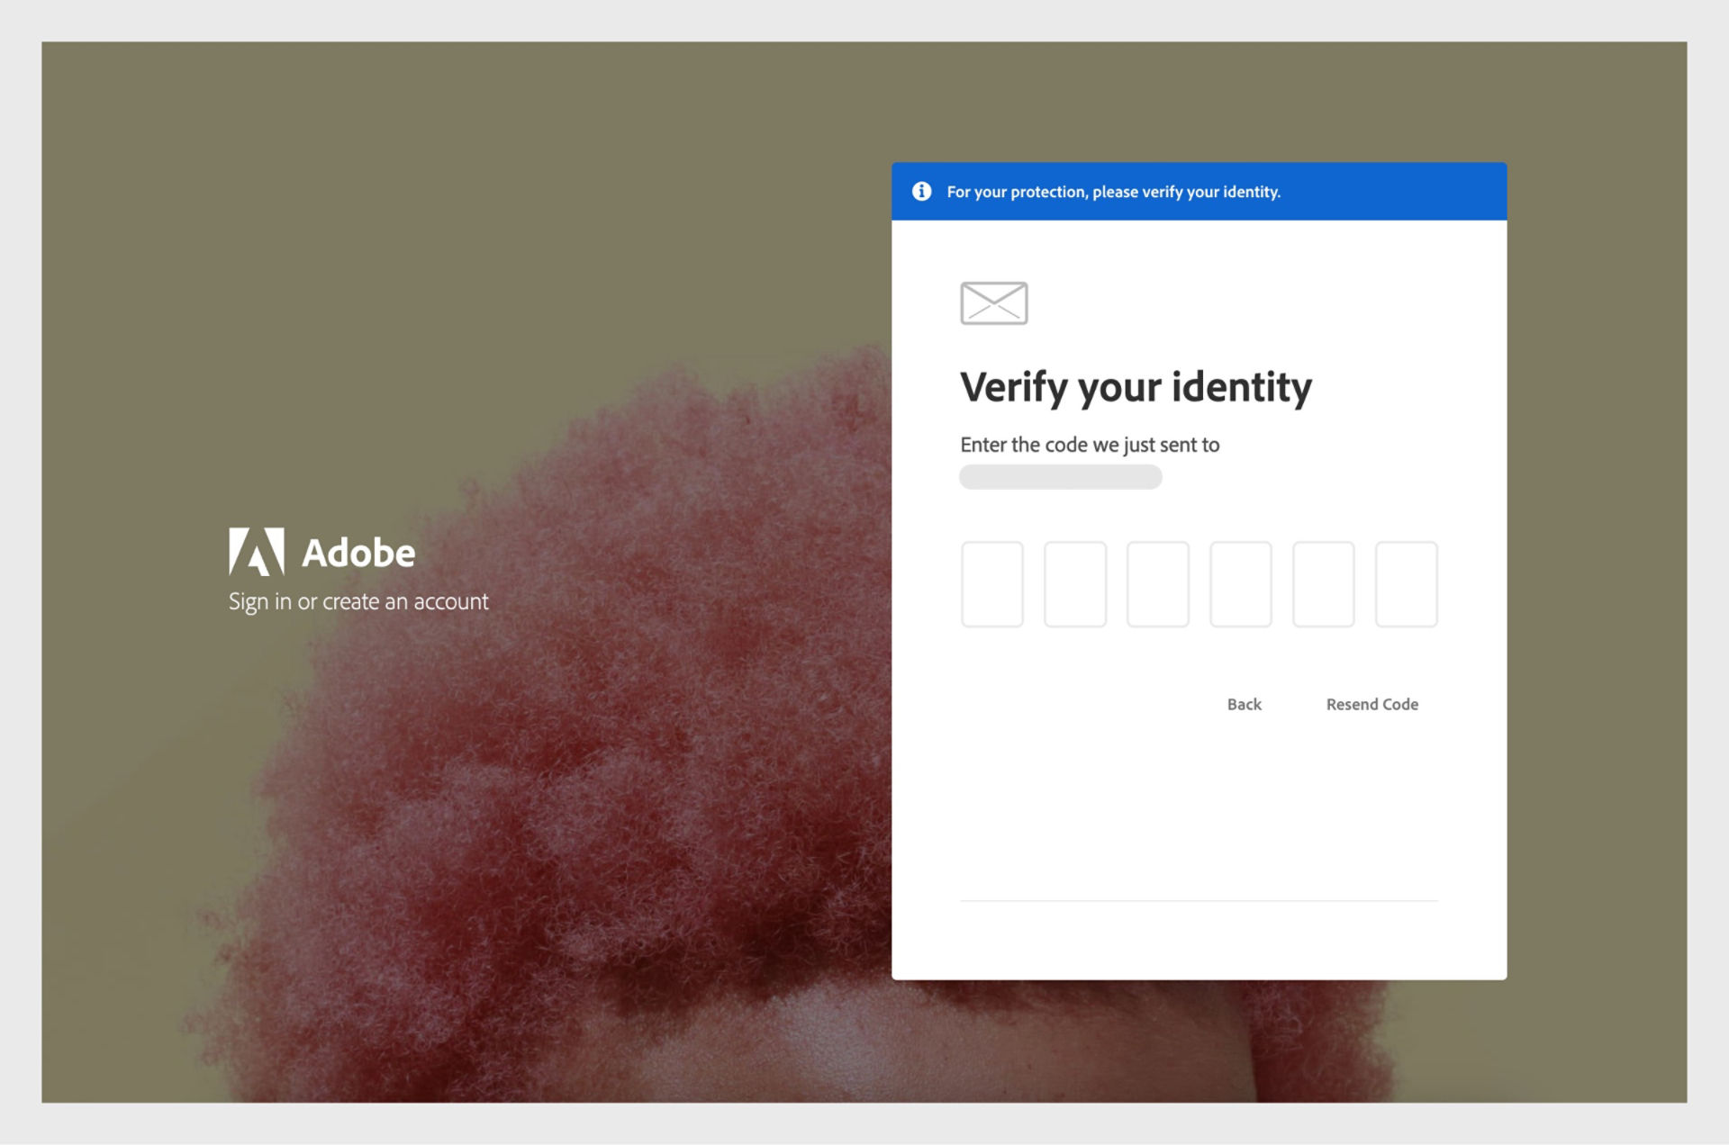Select the first verification code box
Screen dimensions: 1729x1145
click(x=991, y=584)
